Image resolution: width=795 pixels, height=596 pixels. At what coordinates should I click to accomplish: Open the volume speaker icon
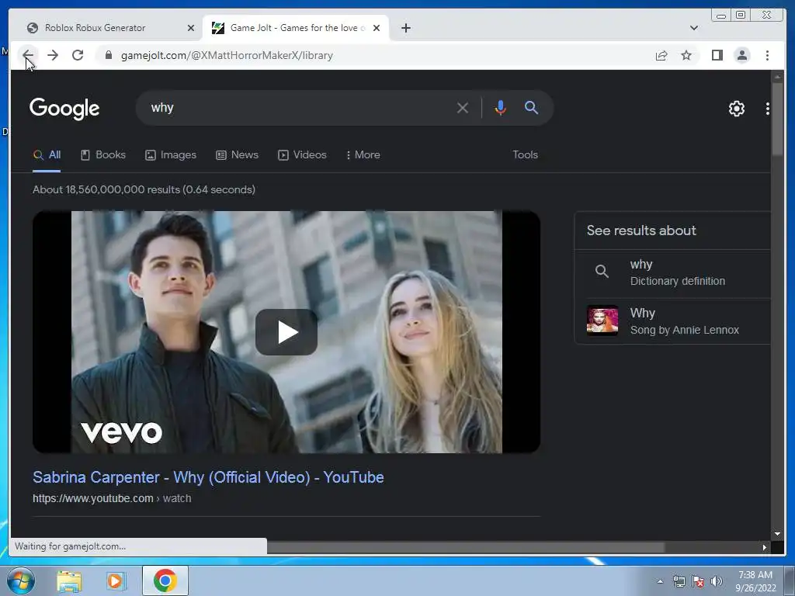pos(717,581)
